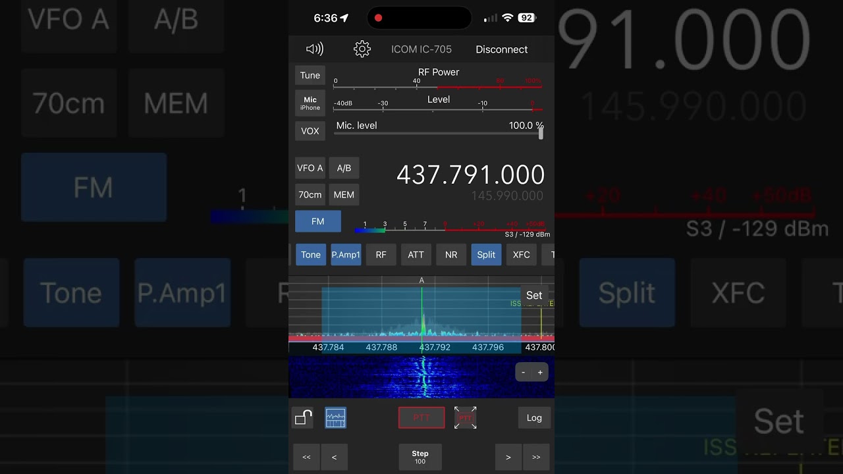This screenshot has width=843, height=474.
Task: Tap the ICOM IC-705 radio label
Action: (x=421, y=49)
